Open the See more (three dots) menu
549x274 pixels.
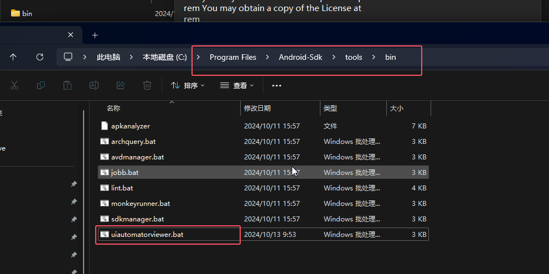[x=277, y=85]
